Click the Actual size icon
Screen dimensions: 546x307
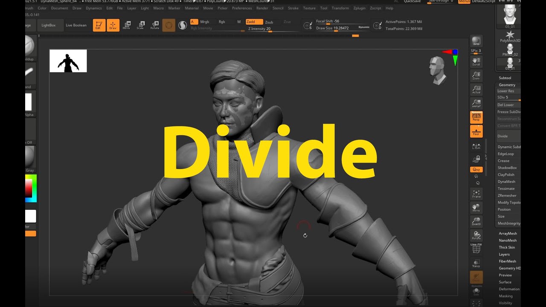(476, 90)
